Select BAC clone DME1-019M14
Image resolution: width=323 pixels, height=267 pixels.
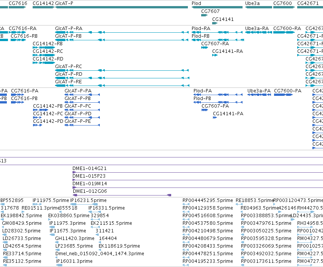coord(198,188)
